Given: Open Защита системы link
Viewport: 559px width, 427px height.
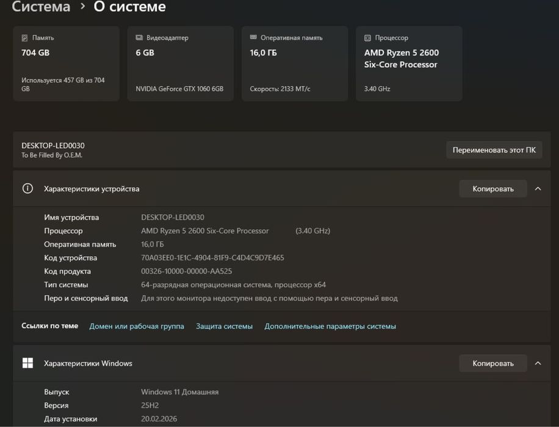Looking at the screenshot, I should (224, 326).
